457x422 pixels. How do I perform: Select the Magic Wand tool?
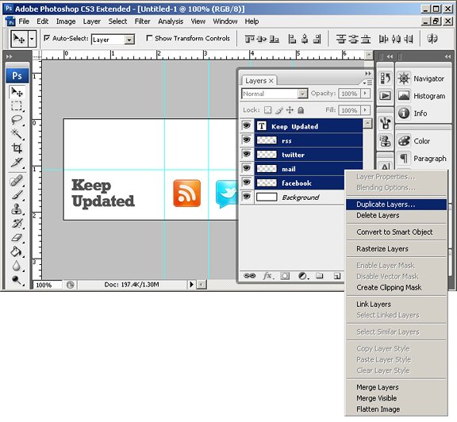(x=17, y=134)
